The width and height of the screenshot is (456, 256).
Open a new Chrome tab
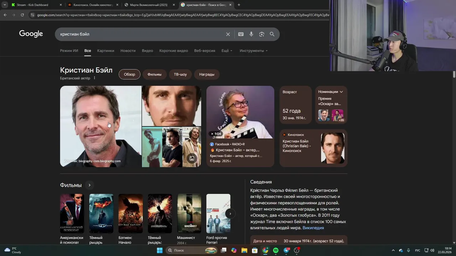pyautogui.click(x=239, y=5)
